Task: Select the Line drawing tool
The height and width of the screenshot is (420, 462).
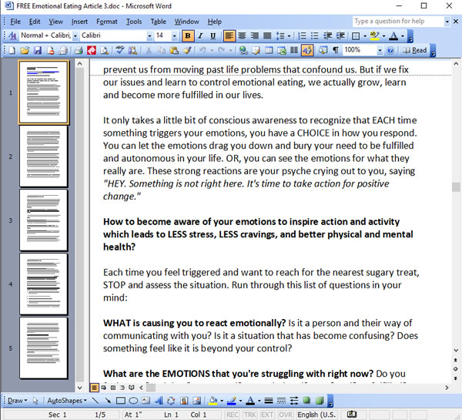Action: [95, 401]
